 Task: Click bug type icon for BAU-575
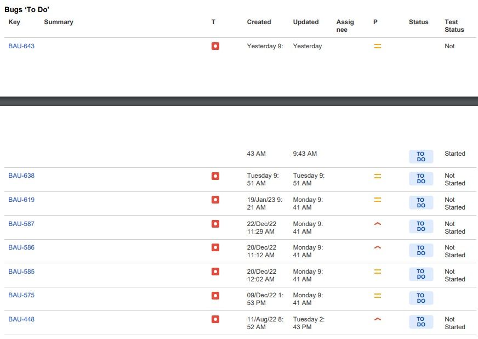coord(215,296)
